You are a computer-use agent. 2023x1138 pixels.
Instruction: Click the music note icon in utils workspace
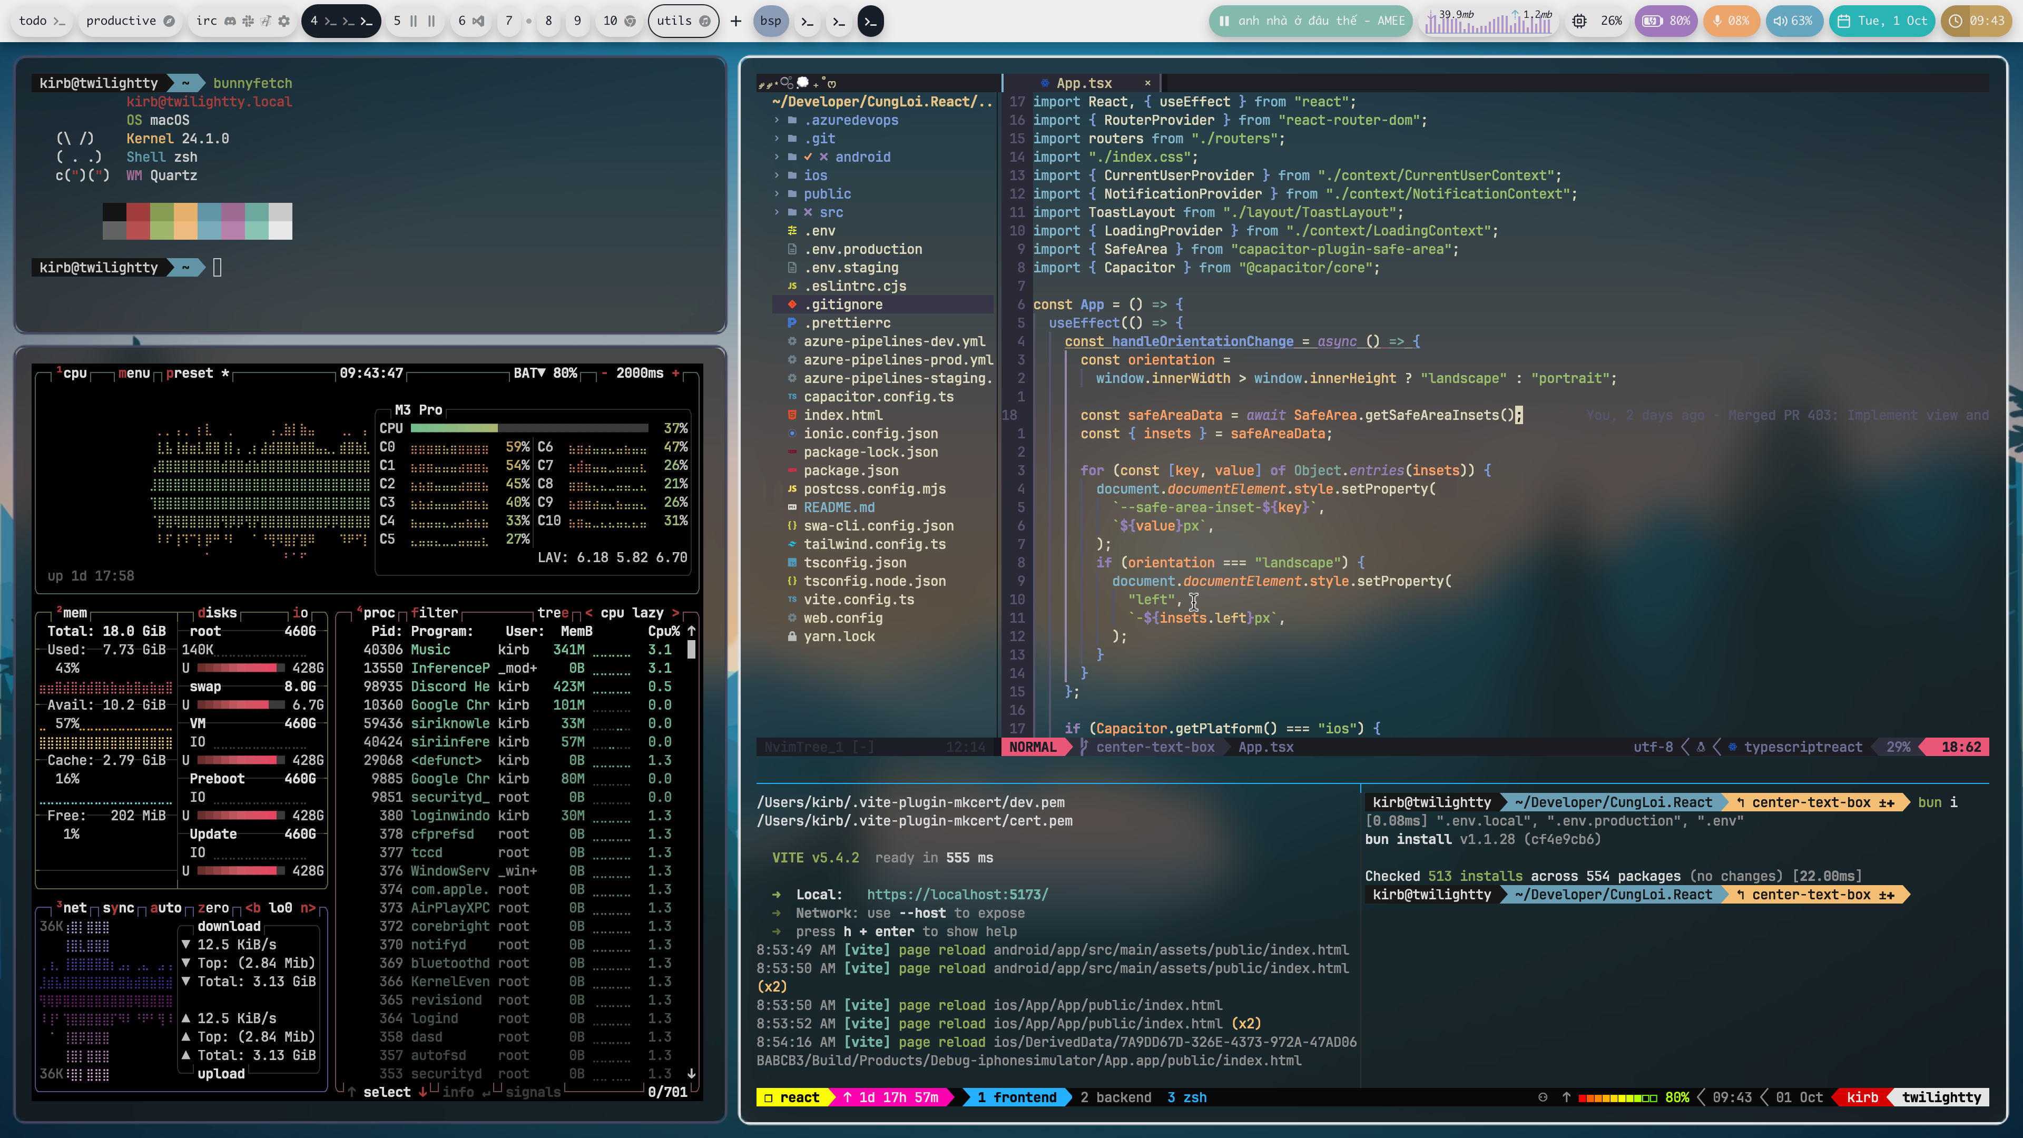tap(704, 21)
